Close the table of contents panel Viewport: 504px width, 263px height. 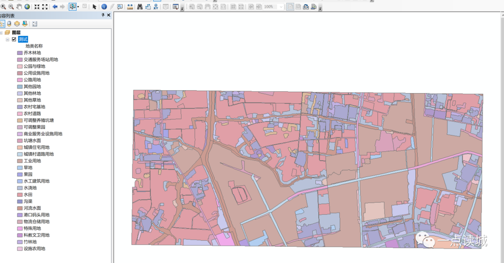[109, 15]
